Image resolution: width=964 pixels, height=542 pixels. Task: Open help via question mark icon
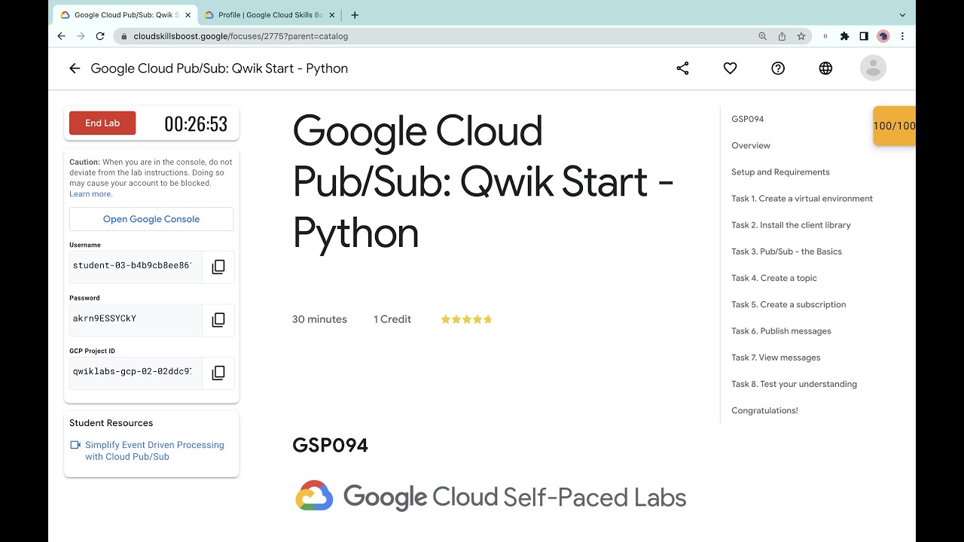tap(778, 69)
